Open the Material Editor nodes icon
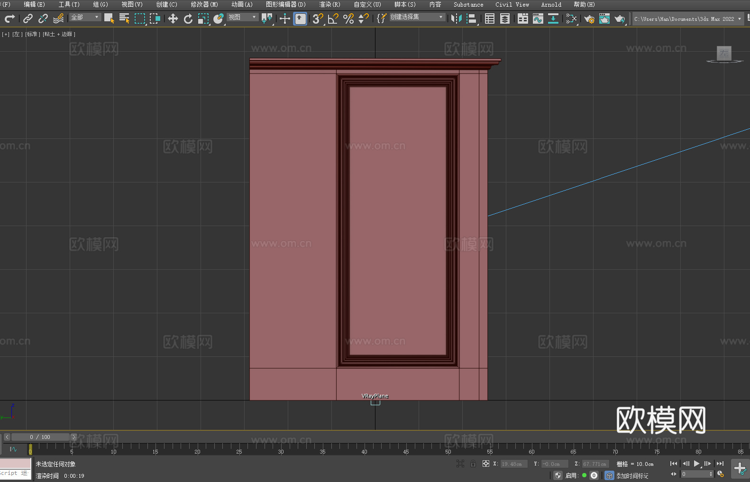This screenshot has width=750, height=482. pyautogui.click(x=571, y=18)
